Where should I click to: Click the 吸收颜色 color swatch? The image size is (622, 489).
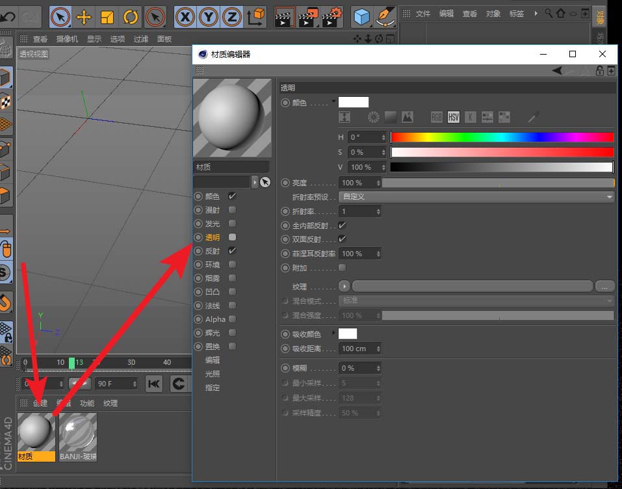click(348, 334)
